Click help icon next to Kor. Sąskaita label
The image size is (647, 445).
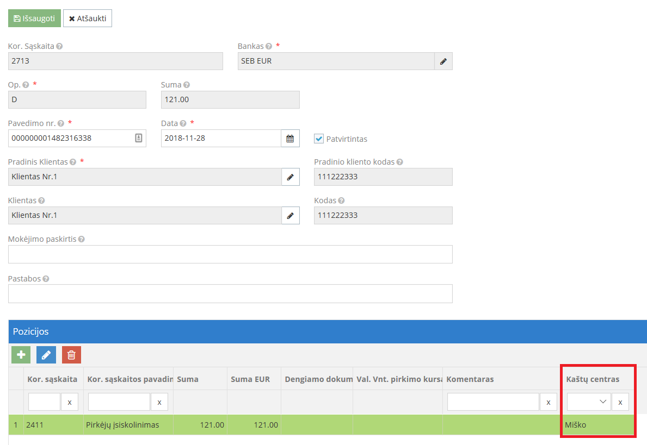(x=59, y=47)
